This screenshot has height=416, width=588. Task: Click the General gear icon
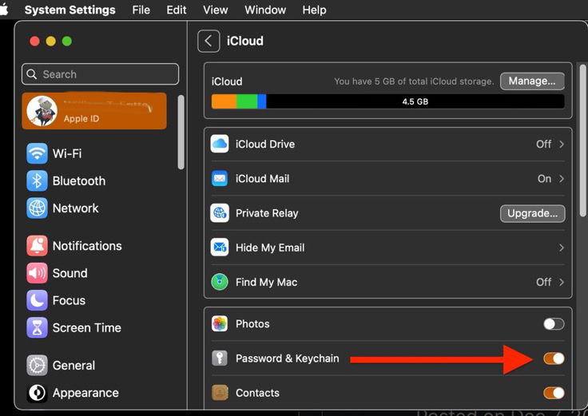[37, 365]
